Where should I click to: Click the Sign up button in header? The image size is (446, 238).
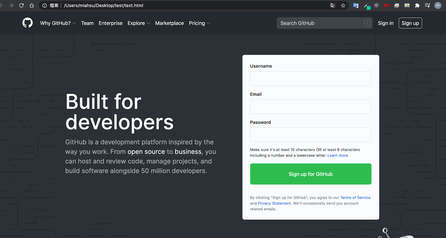(410, 23)
